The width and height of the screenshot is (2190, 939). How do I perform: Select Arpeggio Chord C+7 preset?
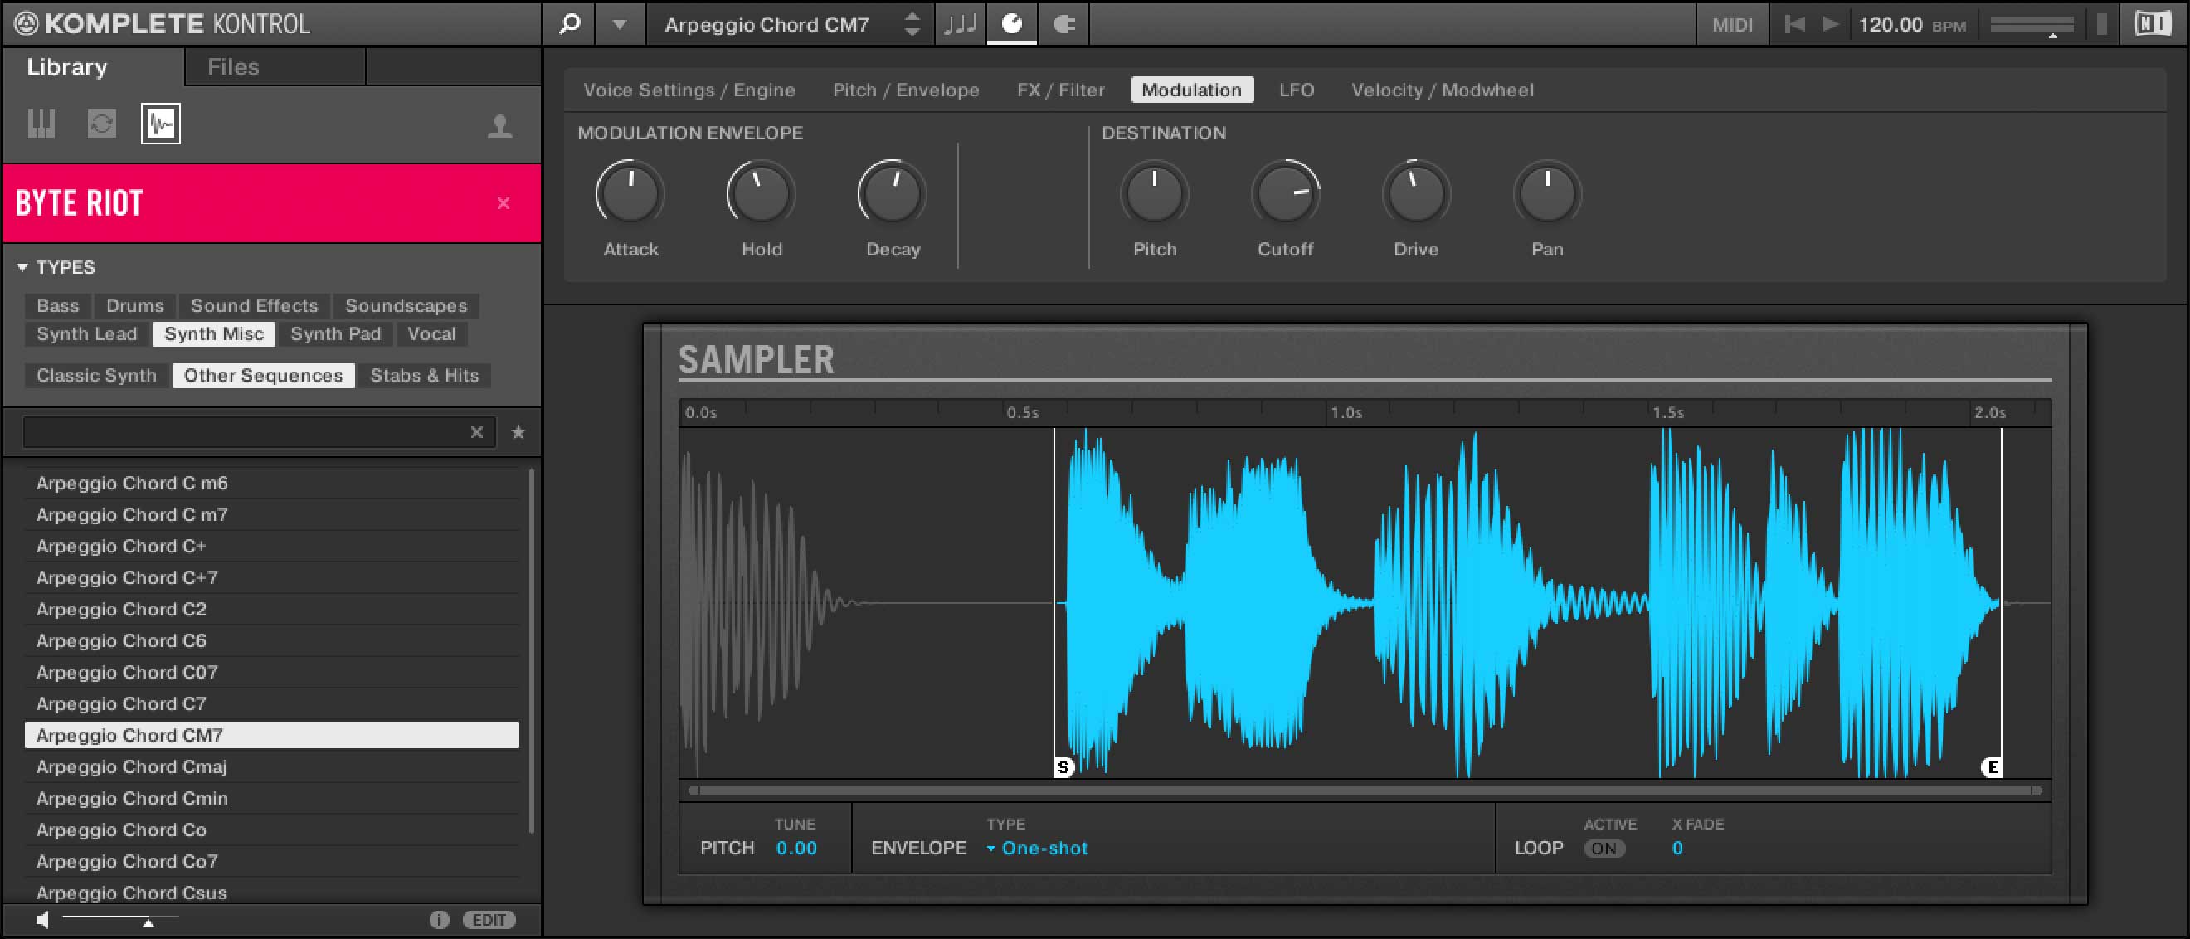[x=272, y=578]
